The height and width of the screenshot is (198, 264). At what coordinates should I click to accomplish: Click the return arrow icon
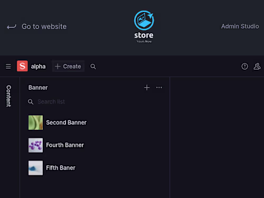pyautogui.click(x=12, y=27)
